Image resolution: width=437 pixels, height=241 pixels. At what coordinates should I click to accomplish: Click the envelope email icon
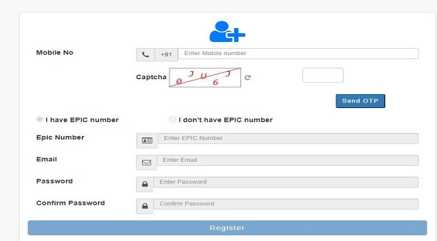tap(146, 162)
